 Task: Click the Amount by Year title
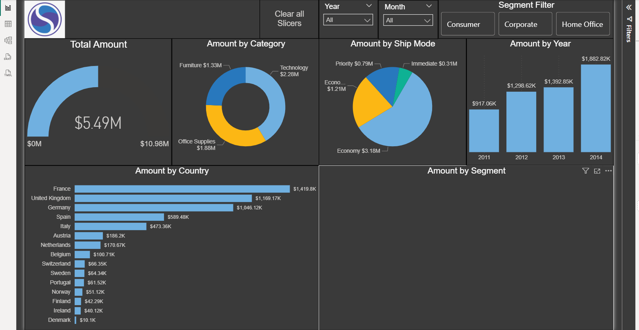click(x=540, y=44)
